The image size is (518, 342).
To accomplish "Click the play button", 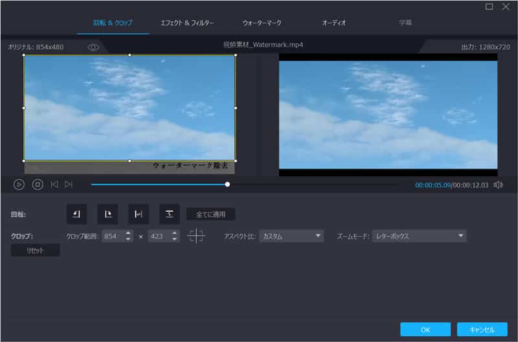I will coord(19,185).
